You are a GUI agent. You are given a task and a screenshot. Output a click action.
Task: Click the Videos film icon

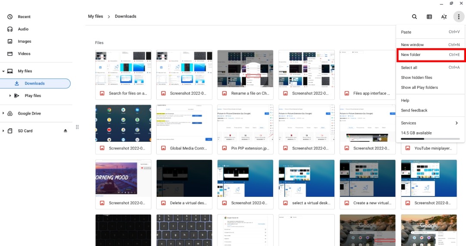(10, 54)
